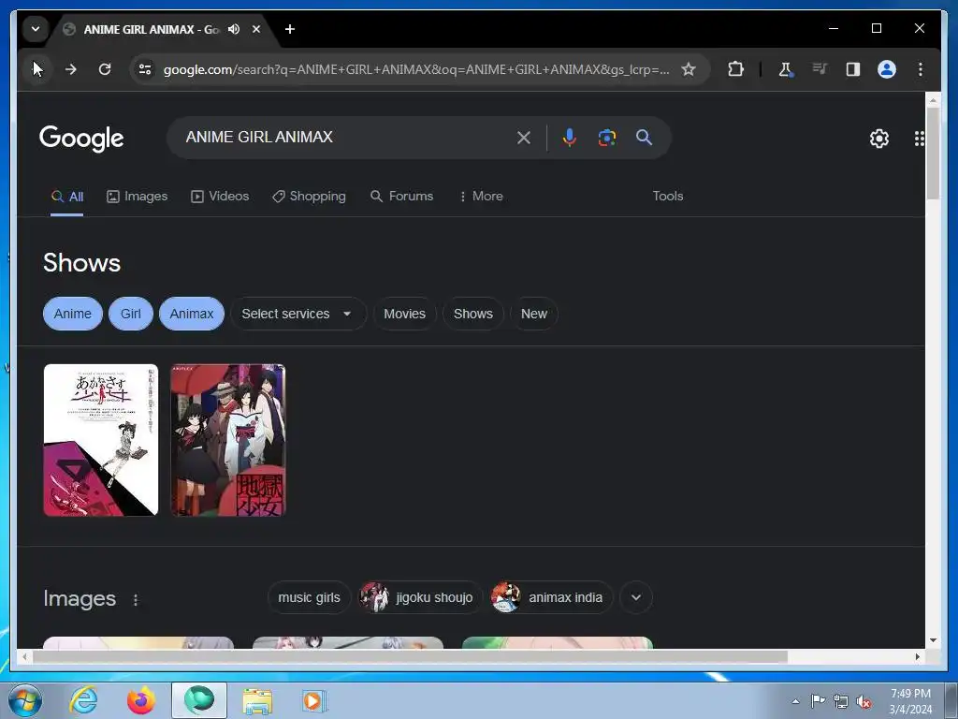Search by image with Lens icon
The height and width of the screenshot is (719, 958).
606,138
